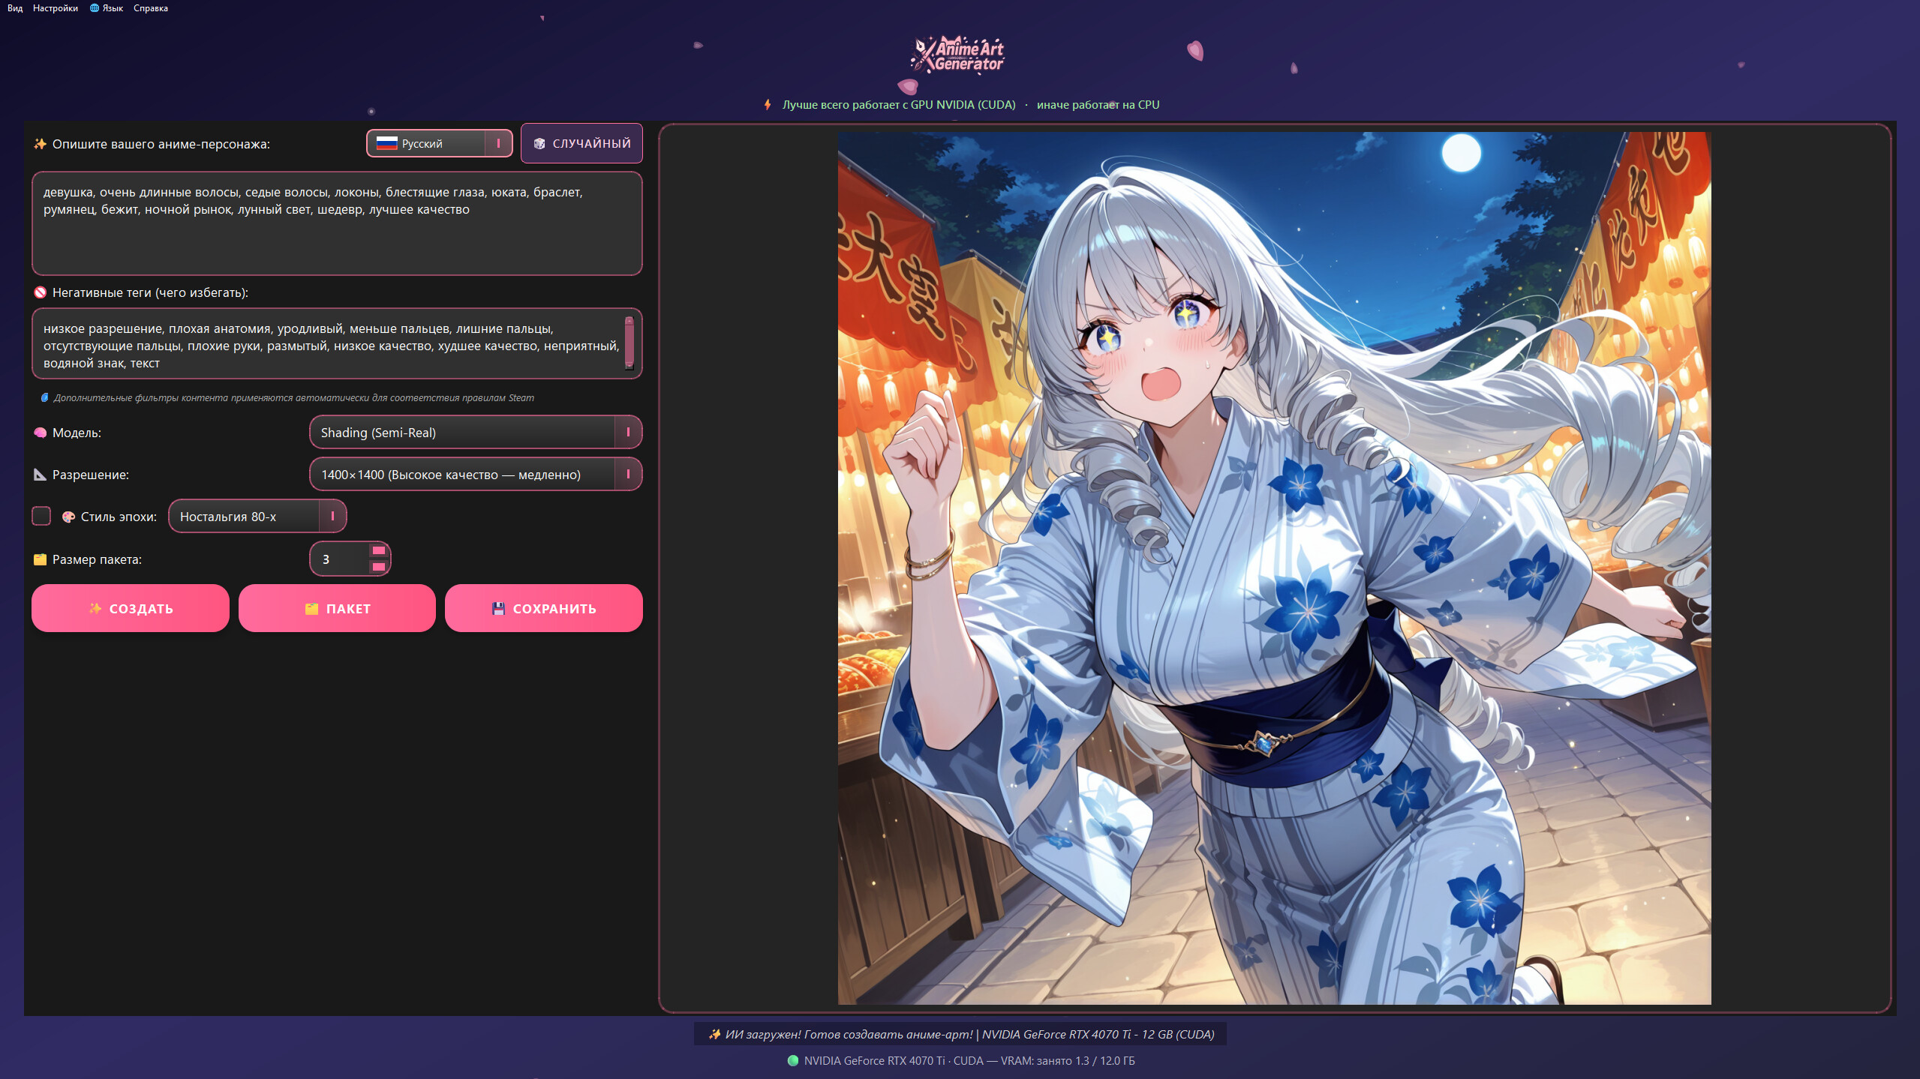
Task: Click the Anime Art Generator logo
Action: (x=957, y=55)
